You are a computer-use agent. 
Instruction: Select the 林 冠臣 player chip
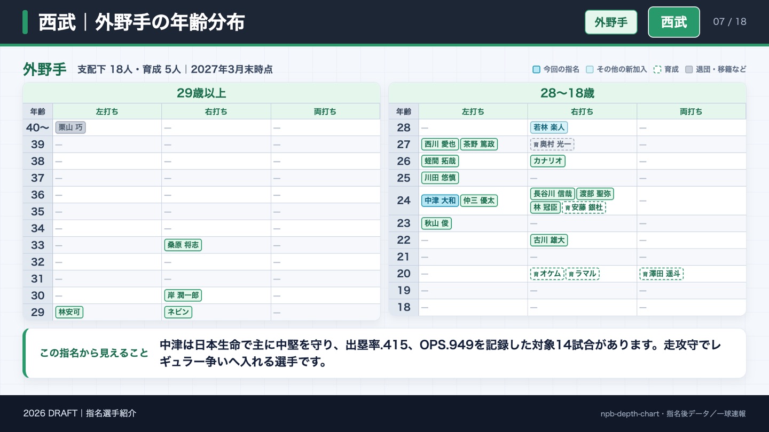(546, 207)
